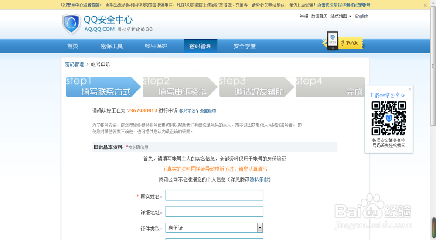Click the QQ Security Center QR code
This screenshot has width=436, height=240.
click(389, 118)
